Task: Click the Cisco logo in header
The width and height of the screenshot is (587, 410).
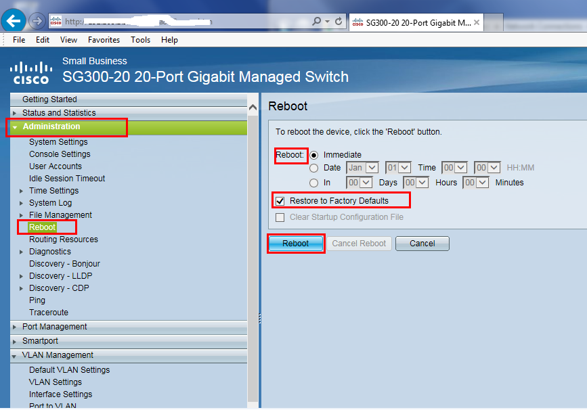Action: 31,72
